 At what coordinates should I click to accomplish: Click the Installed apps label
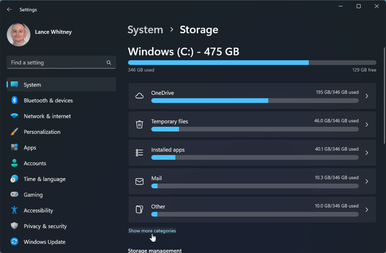[x=168, y=150]
